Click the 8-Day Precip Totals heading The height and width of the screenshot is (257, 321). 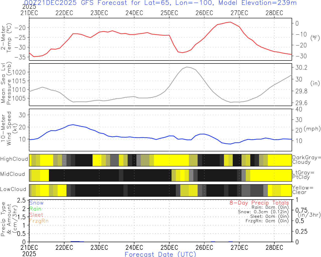pyautogui.click(x=259, y=203)
